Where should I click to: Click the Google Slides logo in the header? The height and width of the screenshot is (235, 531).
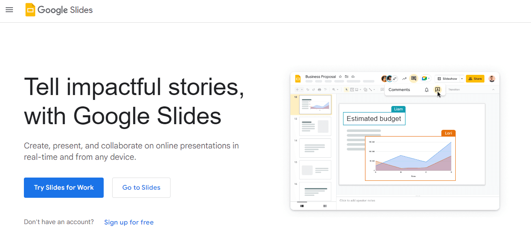tap(59, 10)
